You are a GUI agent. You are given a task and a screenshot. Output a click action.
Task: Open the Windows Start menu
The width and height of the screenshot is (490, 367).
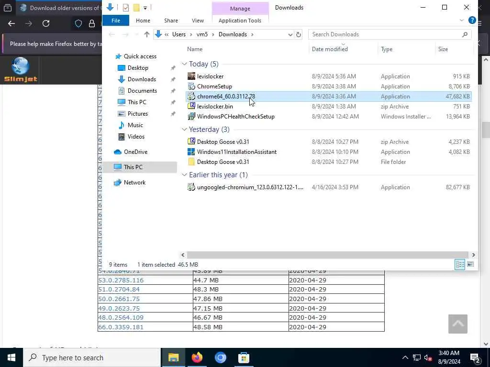pyautogui.click(x=11, y=357)
